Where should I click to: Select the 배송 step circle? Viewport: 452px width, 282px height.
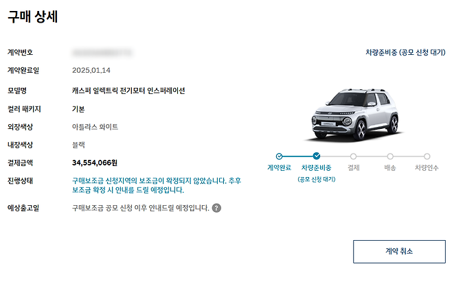pos(390,156)
